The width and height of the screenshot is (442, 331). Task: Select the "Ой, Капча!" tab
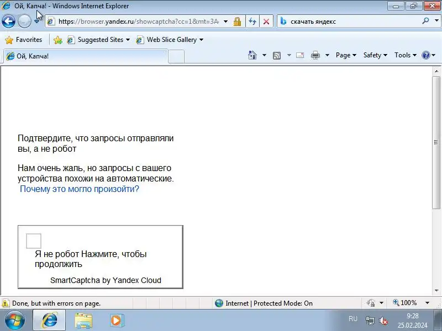point(86,56)
